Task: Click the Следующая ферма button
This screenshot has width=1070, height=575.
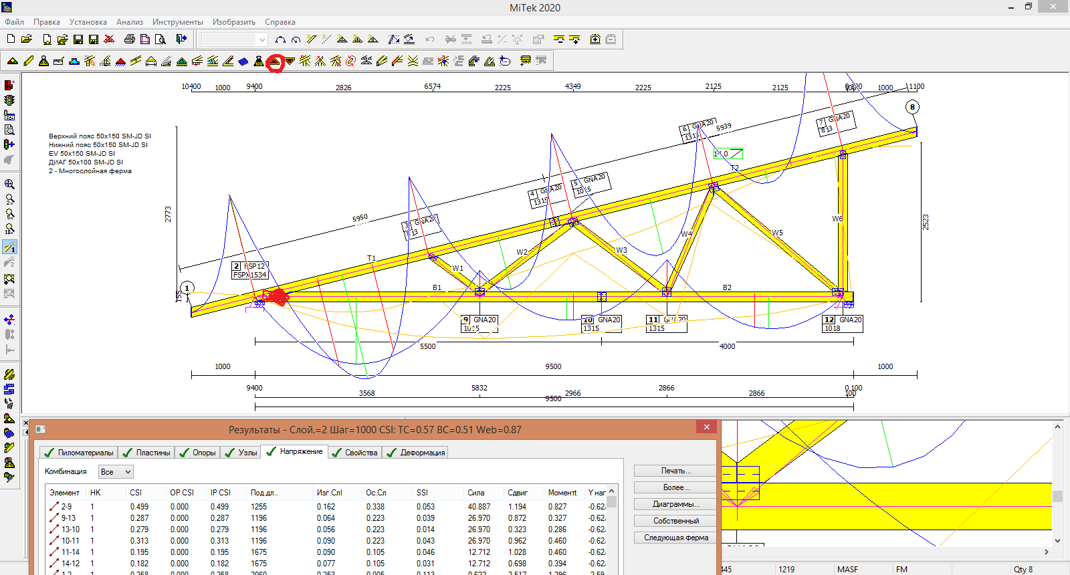Action: coord(675,538)
